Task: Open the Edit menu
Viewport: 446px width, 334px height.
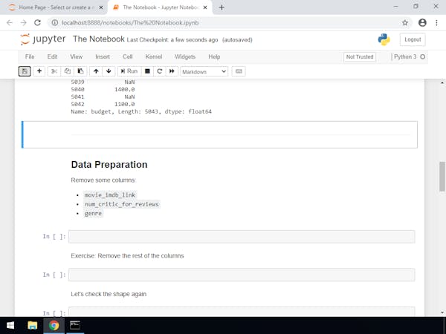Action: 52,57
